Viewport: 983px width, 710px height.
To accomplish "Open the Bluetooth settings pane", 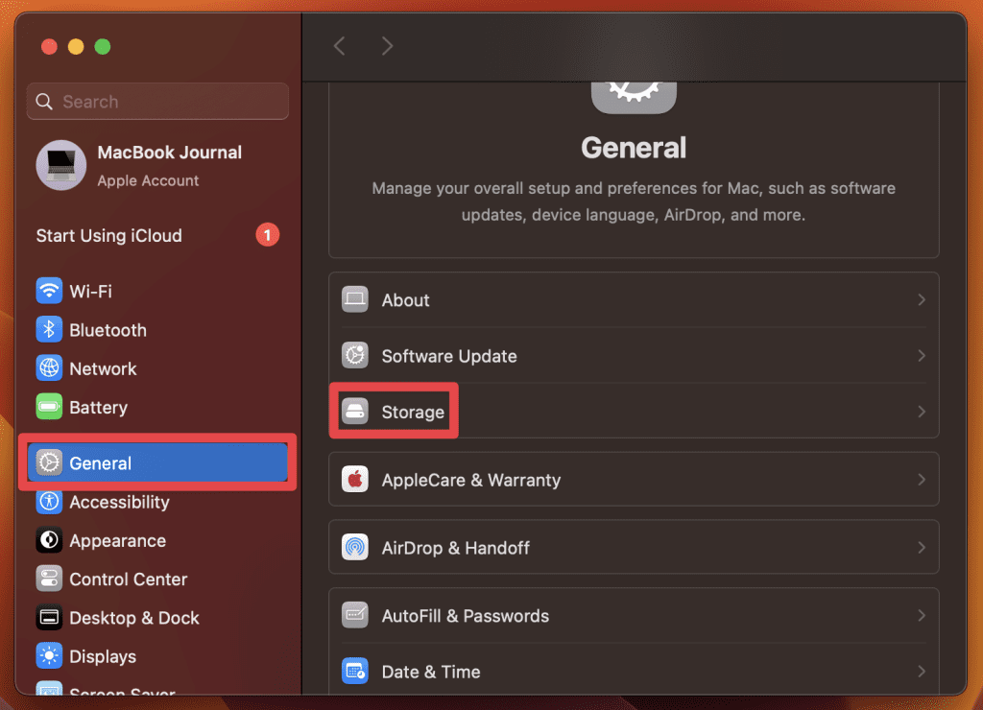I will point(157,330).
